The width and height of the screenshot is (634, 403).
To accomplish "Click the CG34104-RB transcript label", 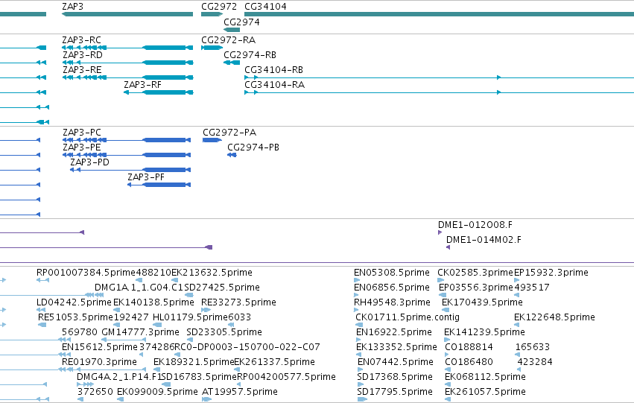I will pyautogui.click(x=273, y=70).
